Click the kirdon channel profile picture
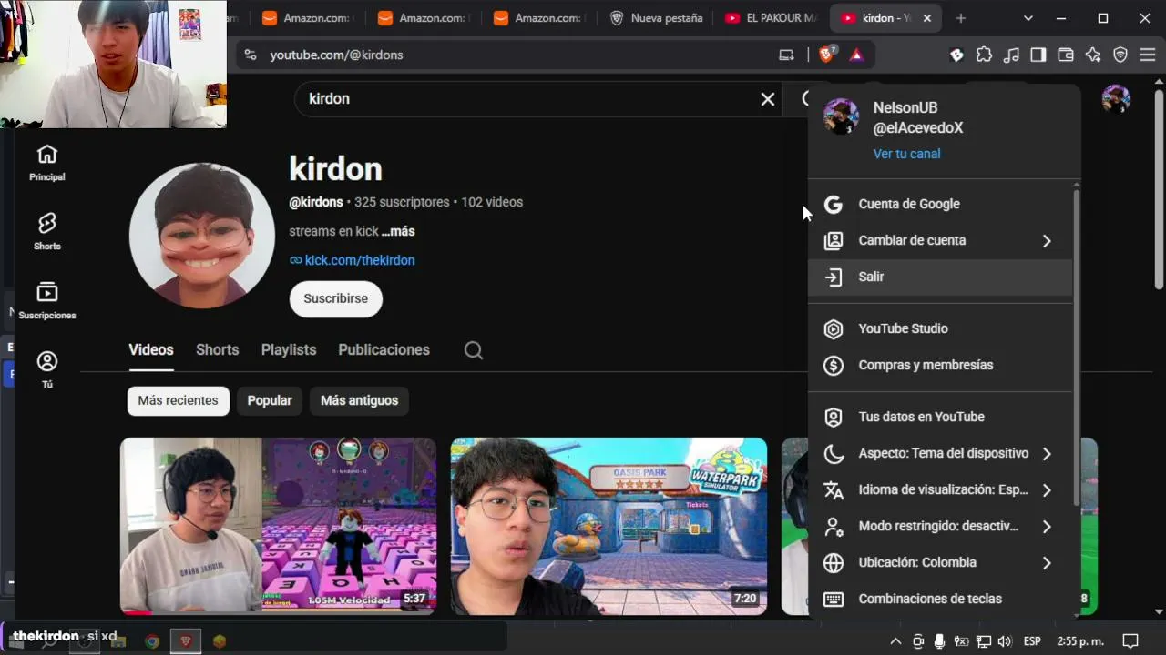 (202, 236)
